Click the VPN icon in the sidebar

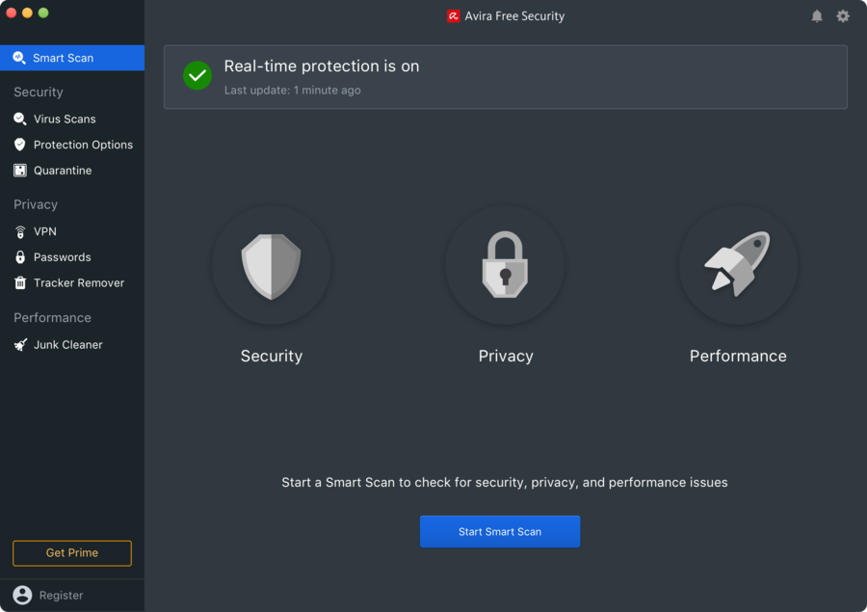21,231
